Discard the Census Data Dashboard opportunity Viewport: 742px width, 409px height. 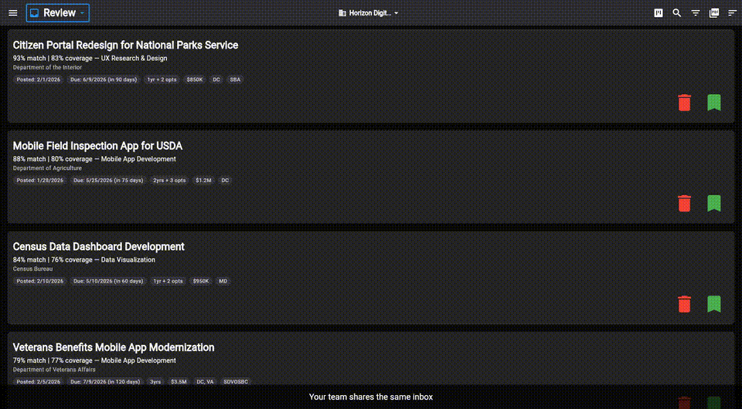tap(684, 304)
